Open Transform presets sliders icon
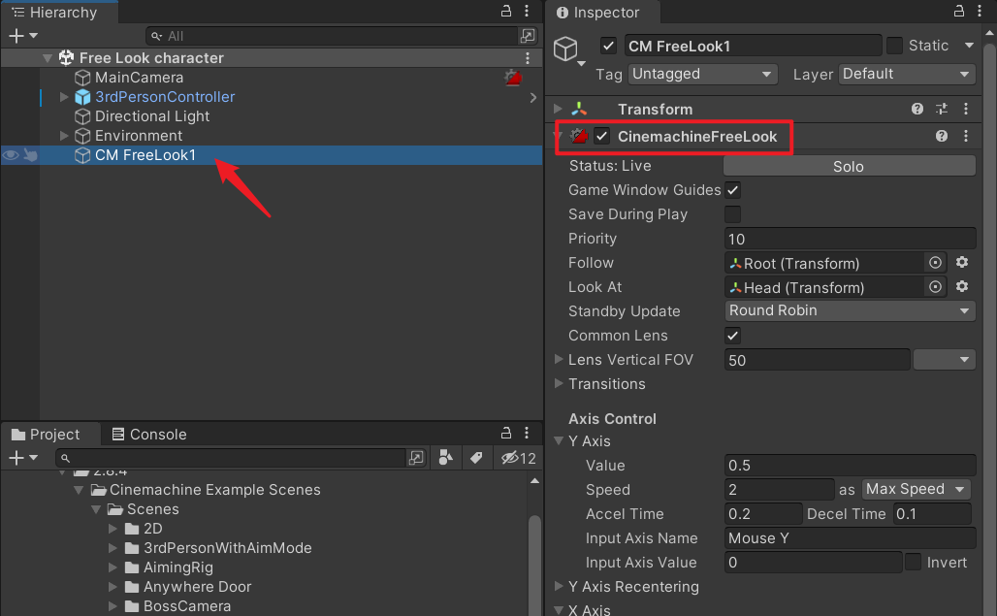 (x=942, y=109)
